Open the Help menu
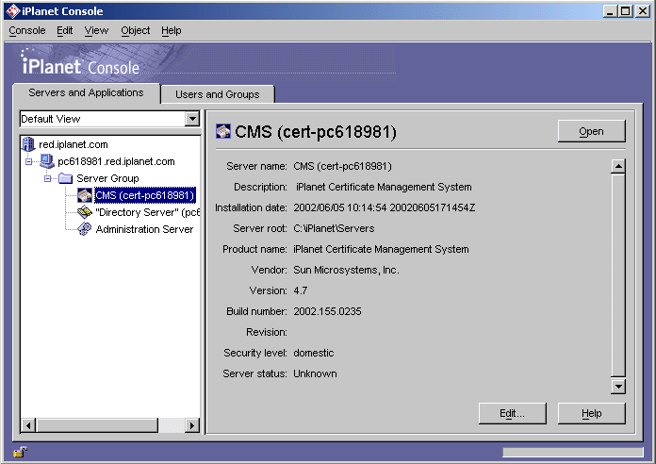 tap(172, 30)
